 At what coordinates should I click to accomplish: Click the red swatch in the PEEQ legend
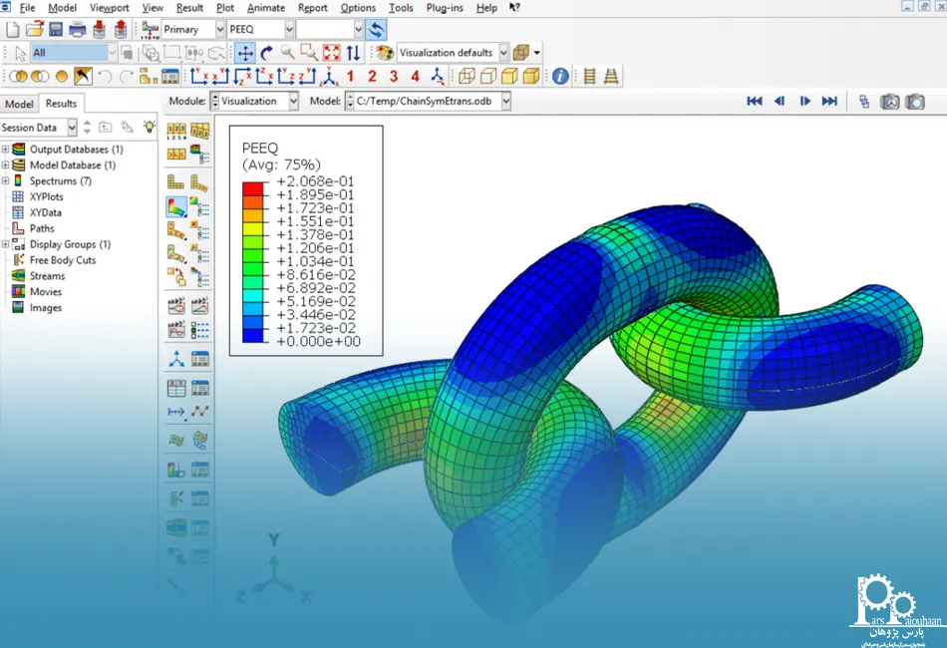[x=252, y=187]
